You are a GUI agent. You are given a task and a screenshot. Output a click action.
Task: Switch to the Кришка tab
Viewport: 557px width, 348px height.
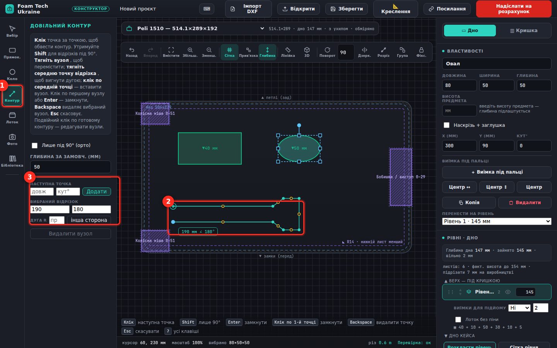click(524, 31)
